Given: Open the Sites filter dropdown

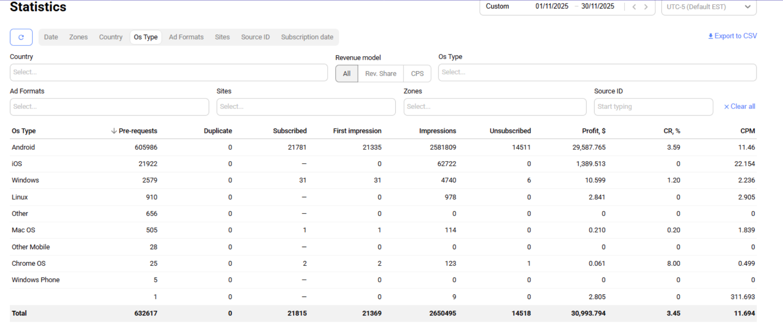Looking at the screenshot, I should (306, 107).
